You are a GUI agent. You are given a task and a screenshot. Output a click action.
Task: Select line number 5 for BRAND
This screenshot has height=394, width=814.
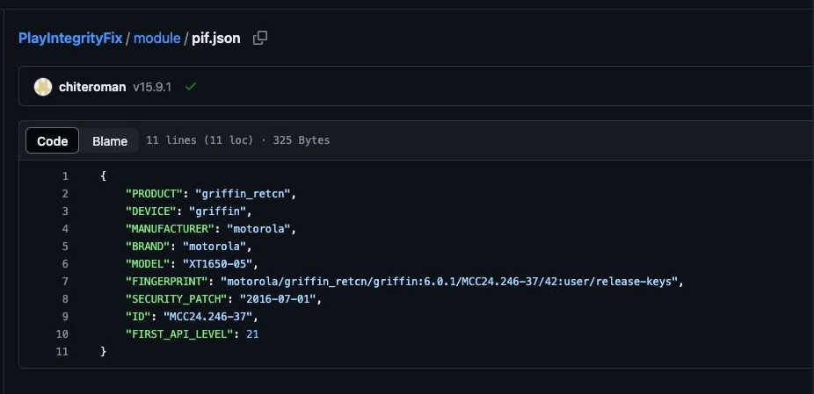(65, 247)
